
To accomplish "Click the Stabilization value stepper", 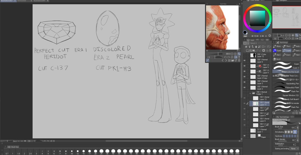I will (295, 145).
